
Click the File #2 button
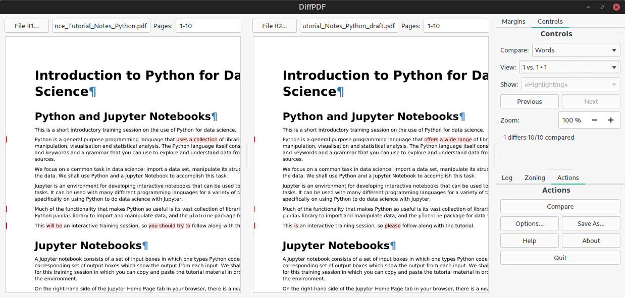click(274, 25)
